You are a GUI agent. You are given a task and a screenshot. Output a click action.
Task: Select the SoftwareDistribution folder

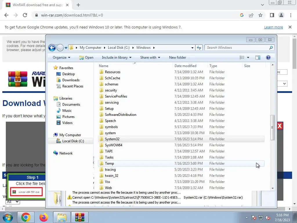click(x=181, y=115)
